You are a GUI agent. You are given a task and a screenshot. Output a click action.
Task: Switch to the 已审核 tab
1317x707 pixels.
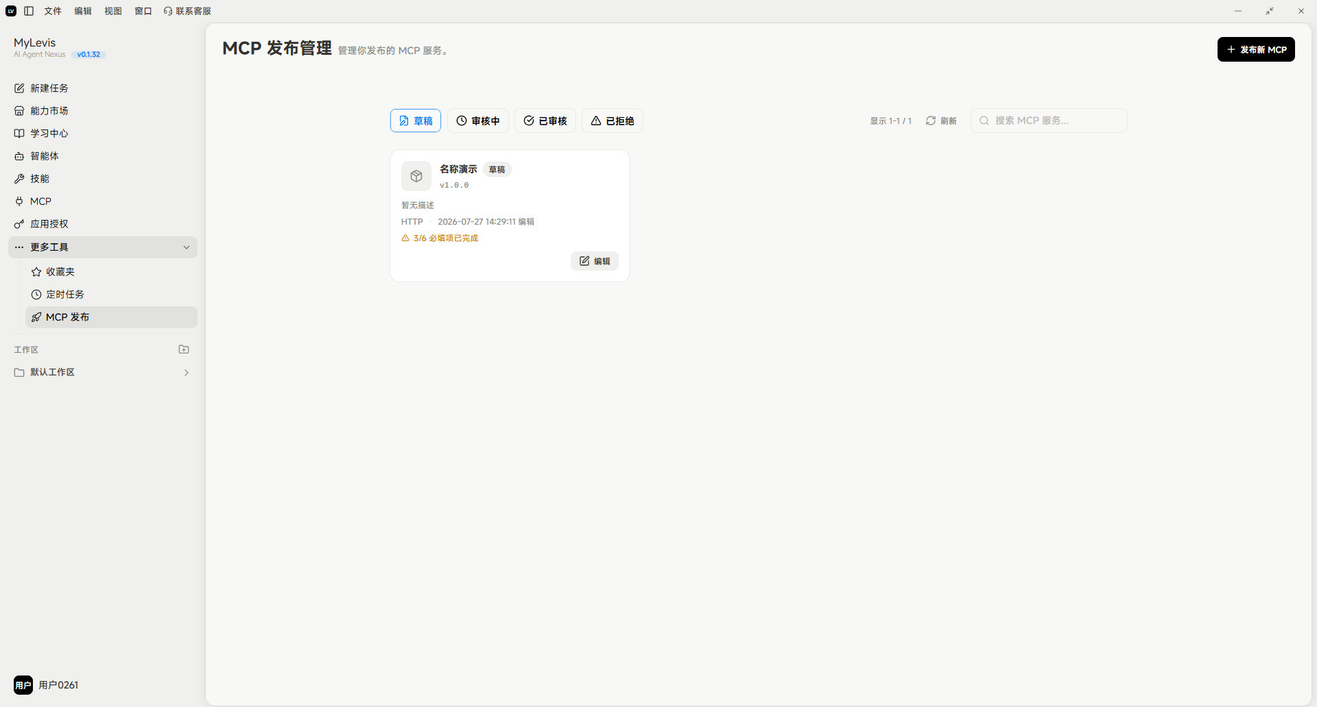(545, 121)
